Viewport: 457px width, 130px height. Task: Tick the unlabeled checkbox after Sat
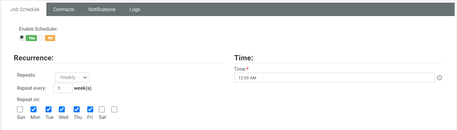tap(114, 109)
